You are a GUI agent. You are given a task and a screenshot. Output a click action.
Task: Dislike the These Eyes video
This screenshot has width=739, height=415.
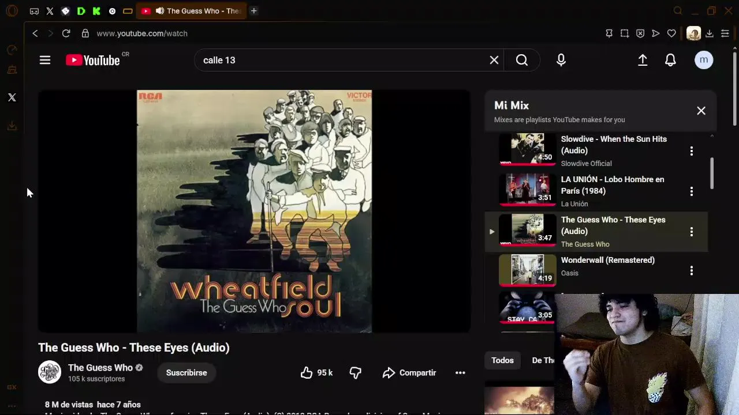356,373
